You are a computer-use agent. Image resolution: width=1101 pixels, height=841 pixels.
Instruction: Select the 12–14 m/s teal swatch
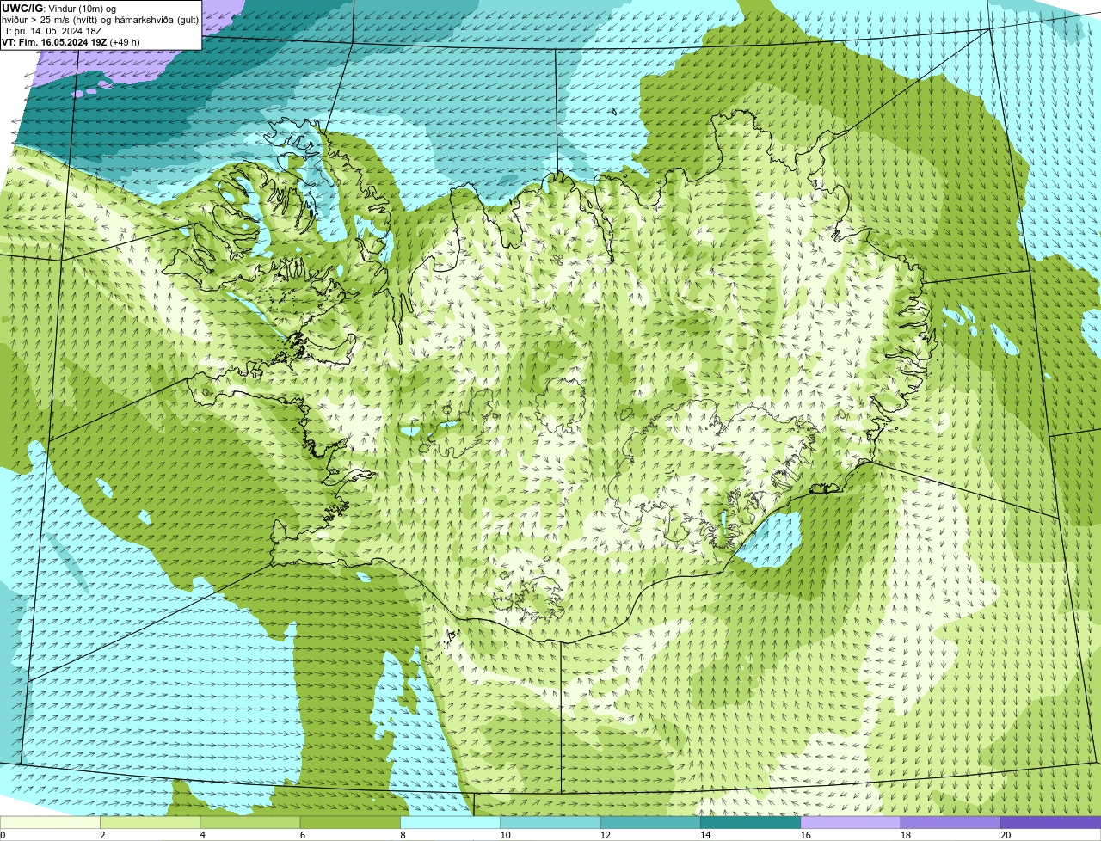click(650, 822)
